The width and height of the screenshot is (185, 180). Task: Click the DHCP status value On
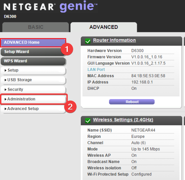[x=134, y=88]
